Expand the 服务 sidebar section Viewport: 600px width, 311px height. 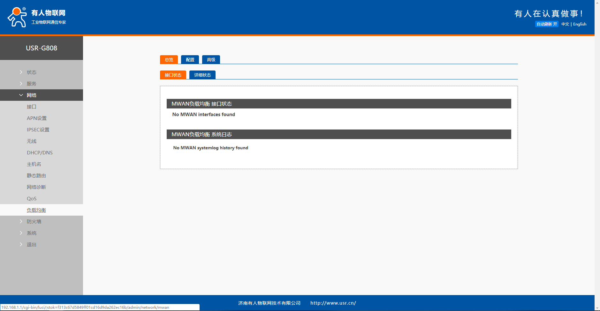(x=31, y=84)
